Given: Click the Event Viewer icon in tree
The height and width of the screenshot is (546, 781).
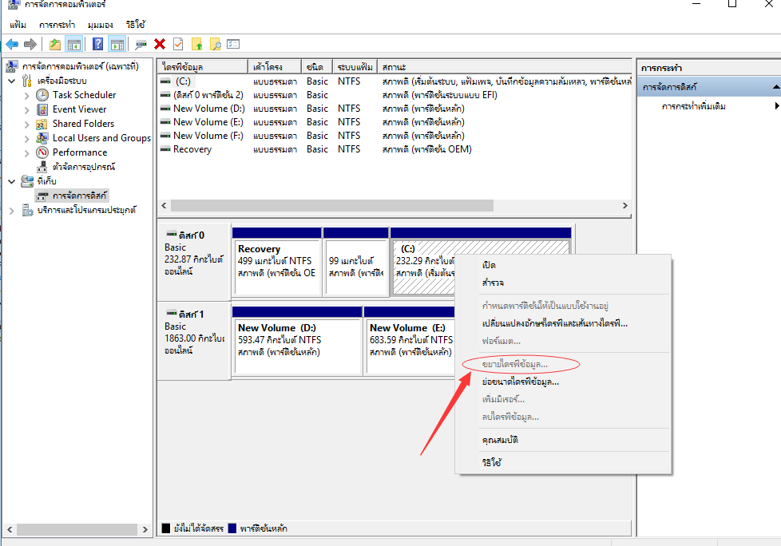Looking at the screenshot, I should tap(42, 109).
